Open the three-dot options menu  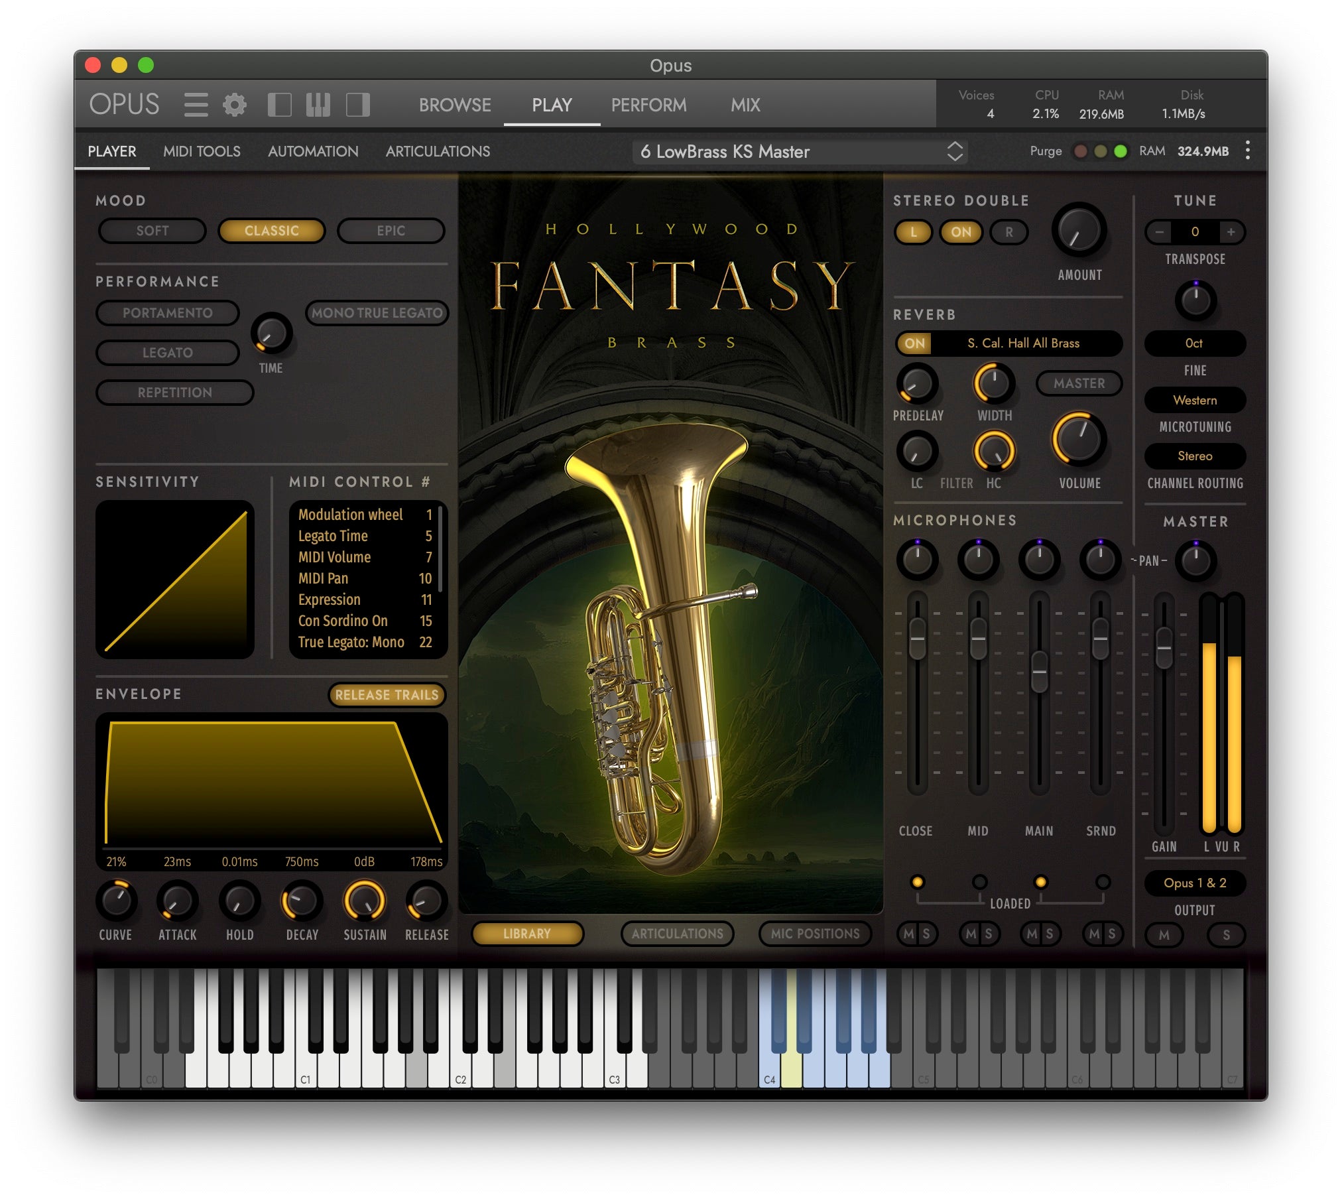1249,151
